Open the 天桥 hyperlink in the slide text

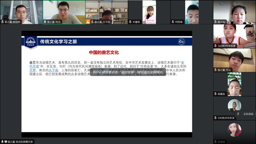click(32, 70)
